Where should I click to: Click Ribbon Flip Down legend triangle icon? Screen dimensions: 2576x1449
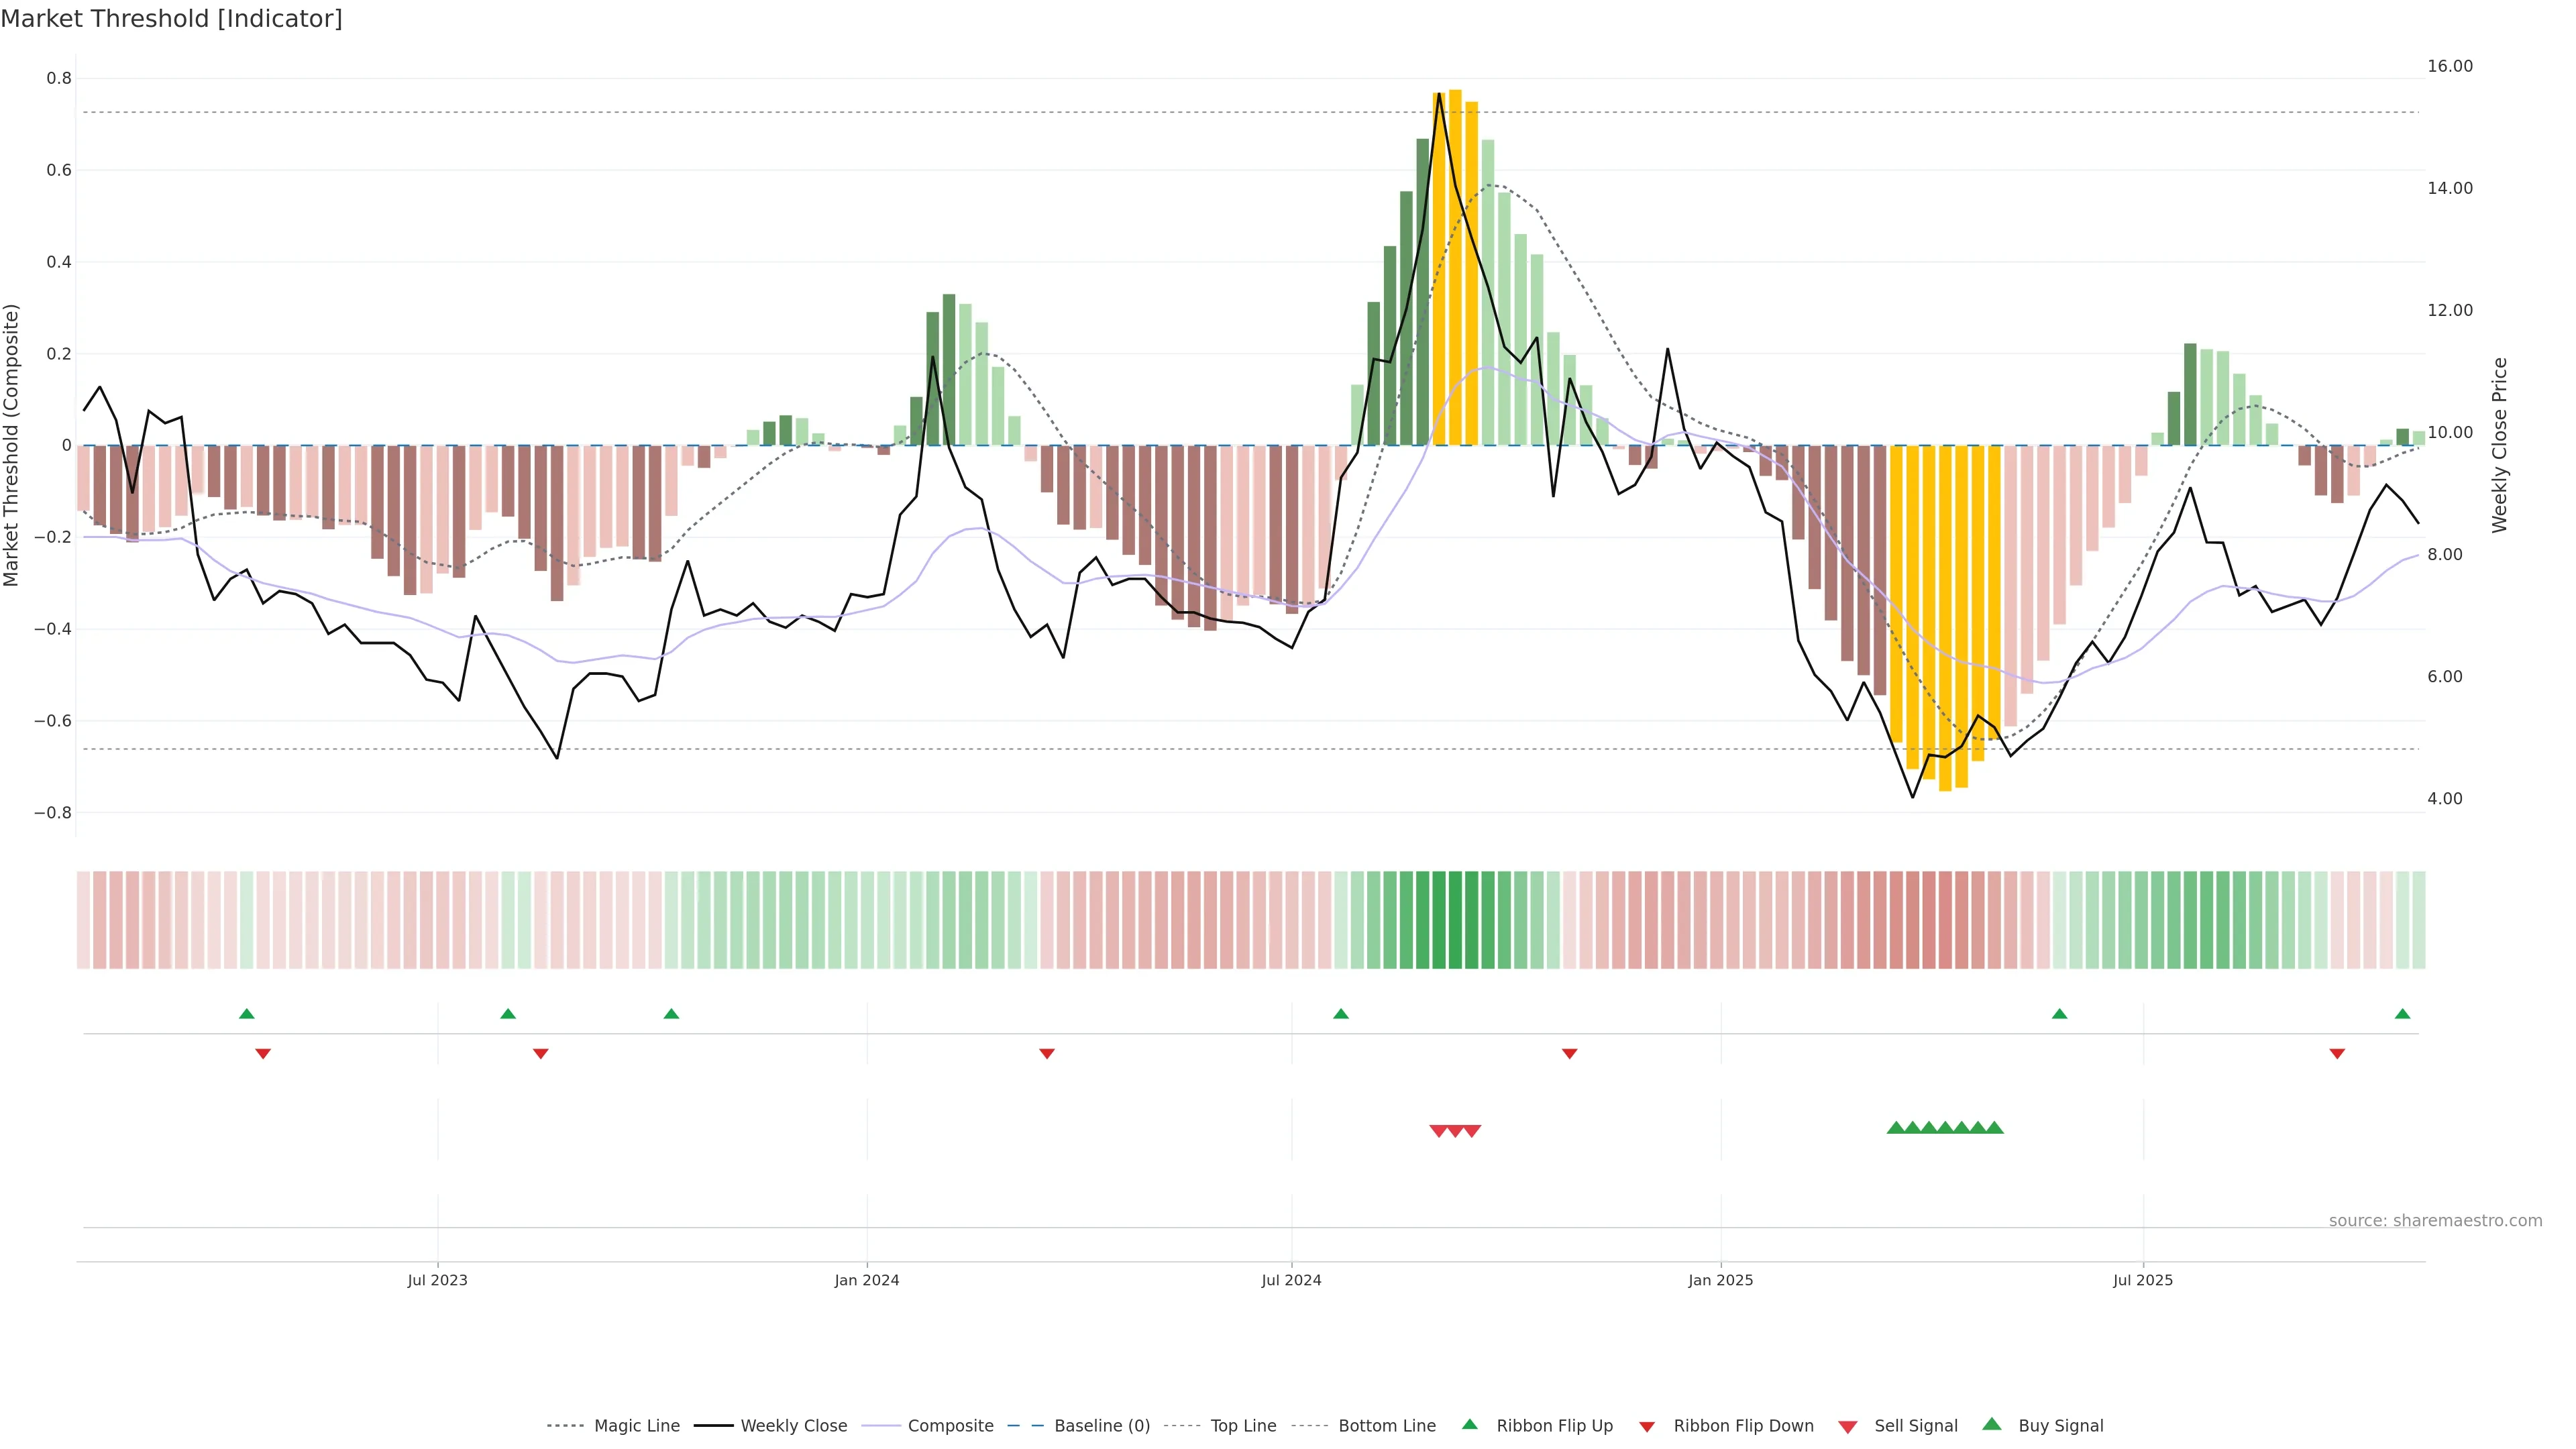[x=1647, y=1427]
